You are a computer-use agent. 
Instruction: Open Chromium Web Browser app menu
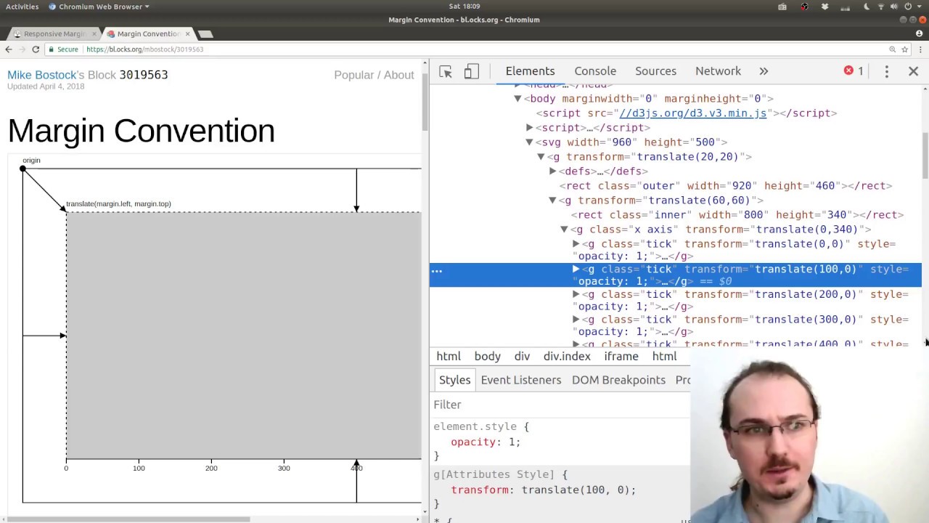click(99, 7)
